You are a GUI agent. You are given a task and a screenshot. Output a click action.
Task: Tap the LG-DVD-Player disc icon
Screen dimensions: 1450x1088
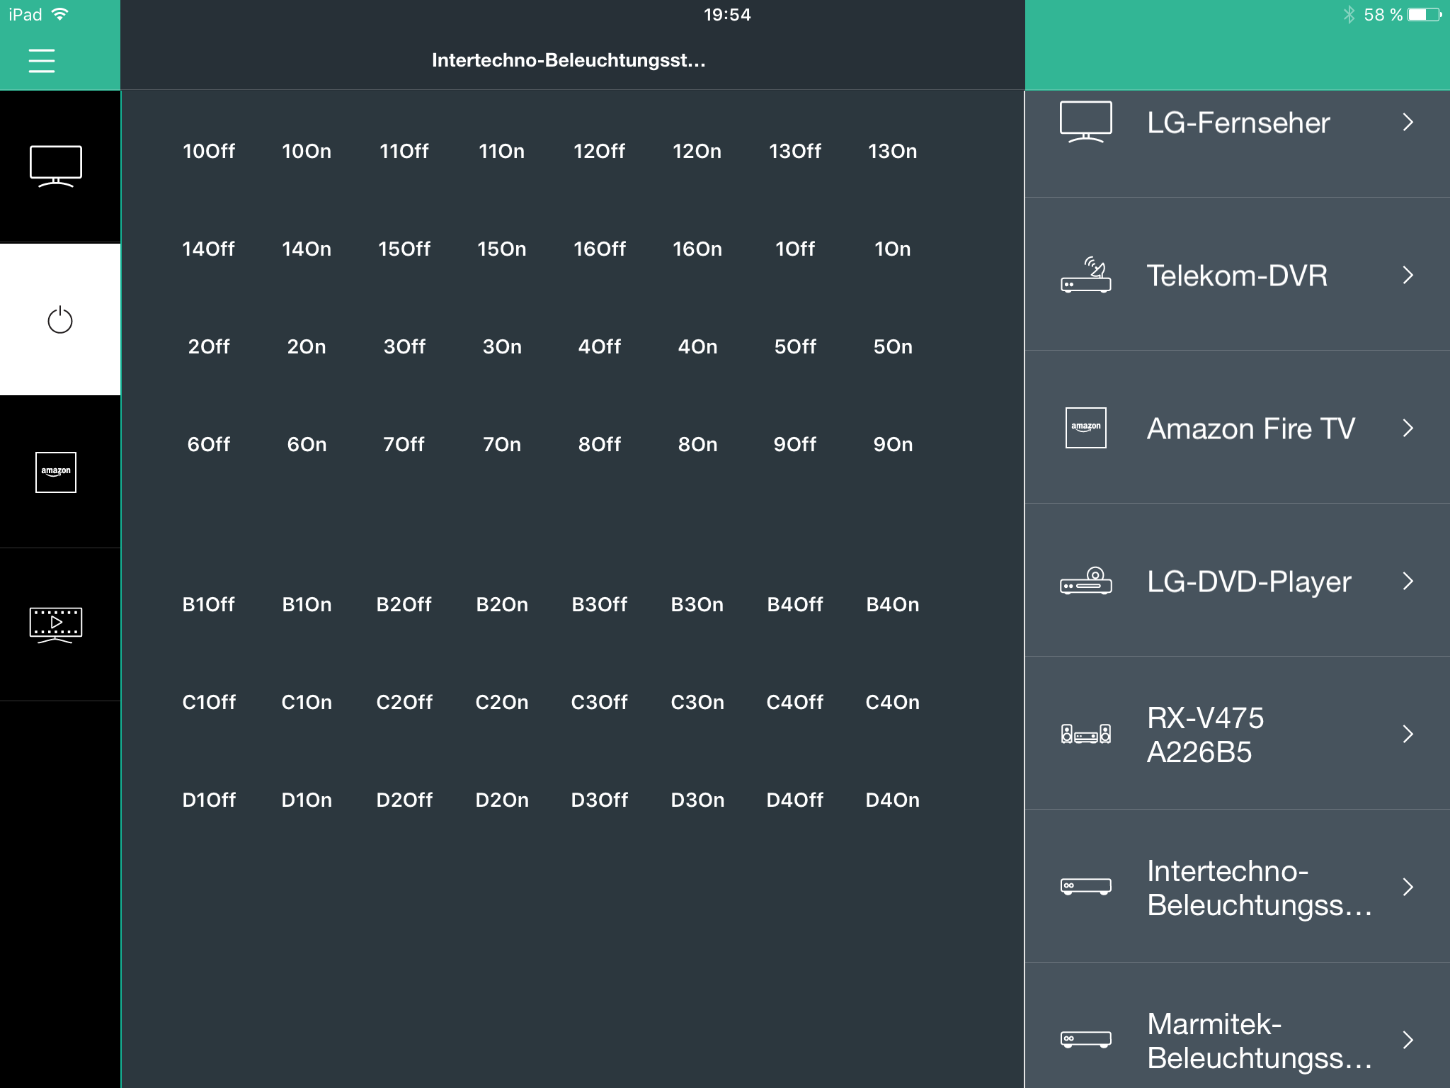point(1085,581)
